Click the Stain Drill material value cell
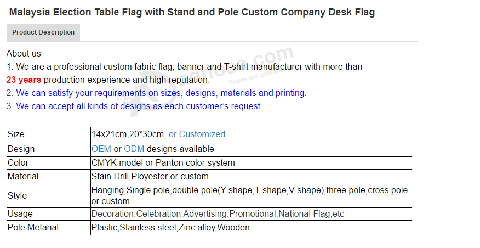480x248 pixels. click(x=251, y=177)
